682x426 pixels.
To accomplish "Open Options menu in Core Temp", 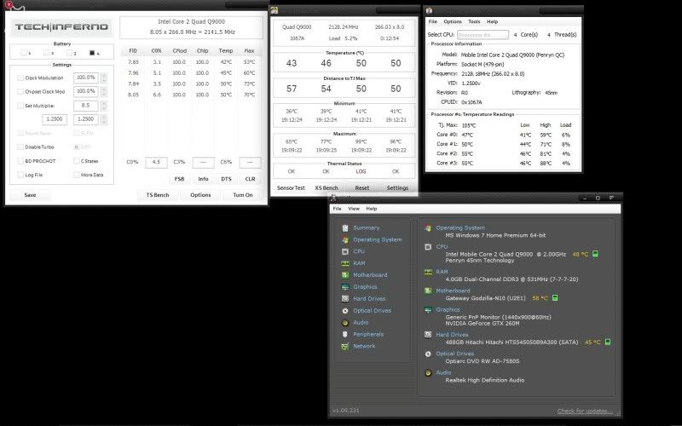I will pyautogui.click(x=453, y=21).
